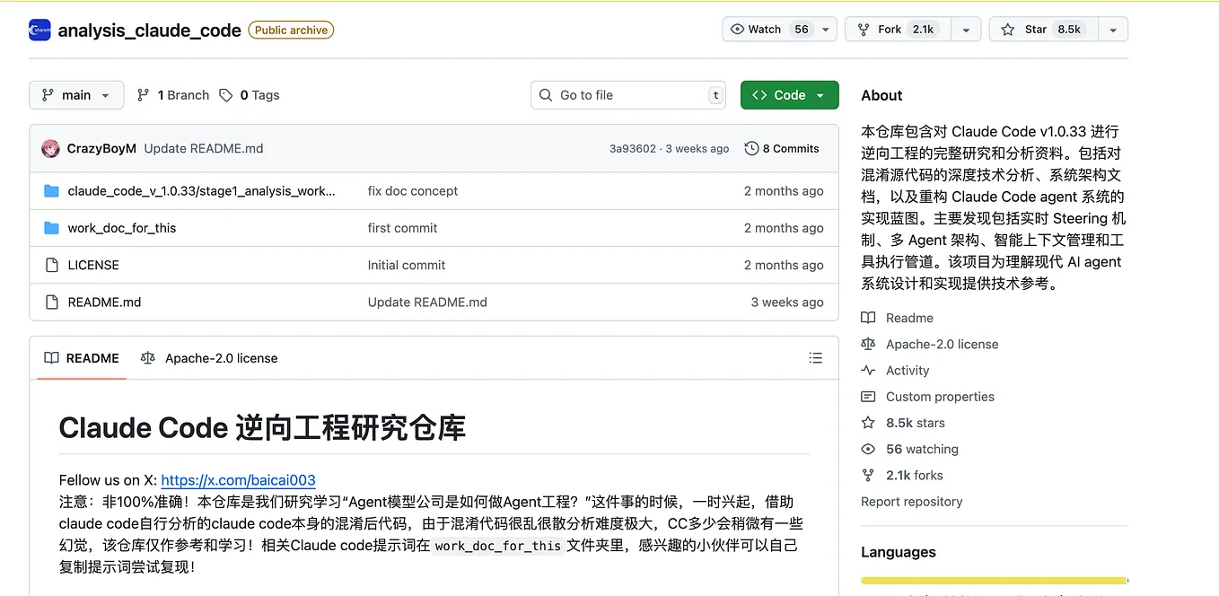
Task: Click the commit history clock icon
Action: (x=752, y=148)
